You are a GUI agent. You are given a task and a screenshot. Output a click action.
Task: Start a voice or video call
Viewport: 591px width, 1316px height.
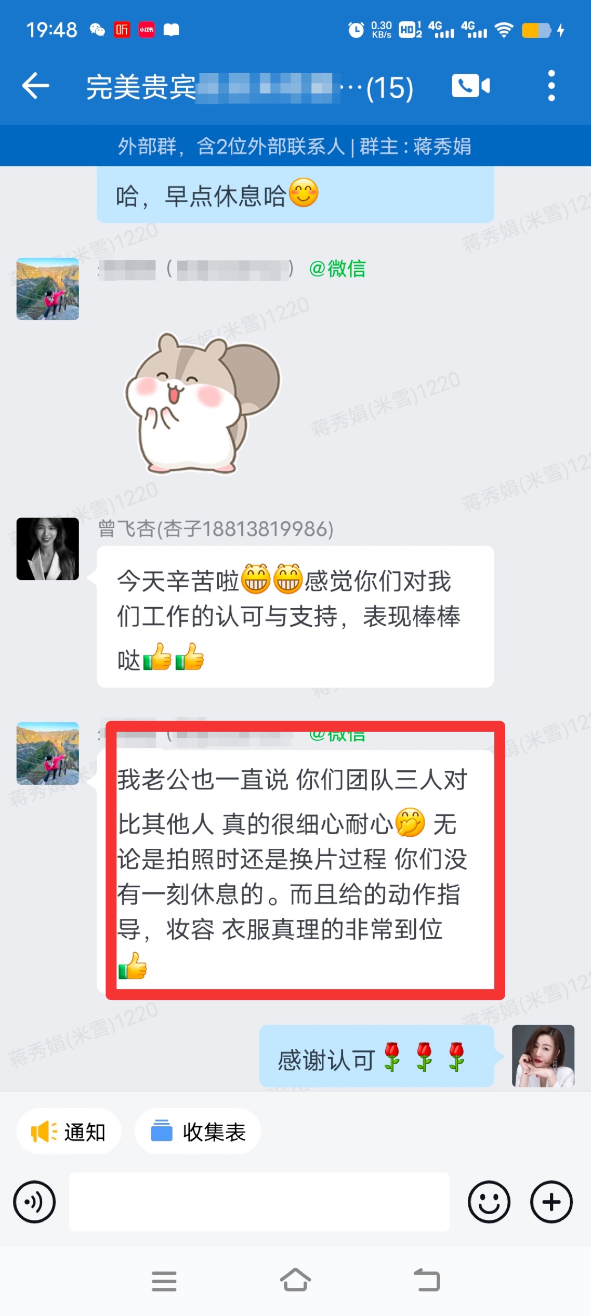coord(471,86)
